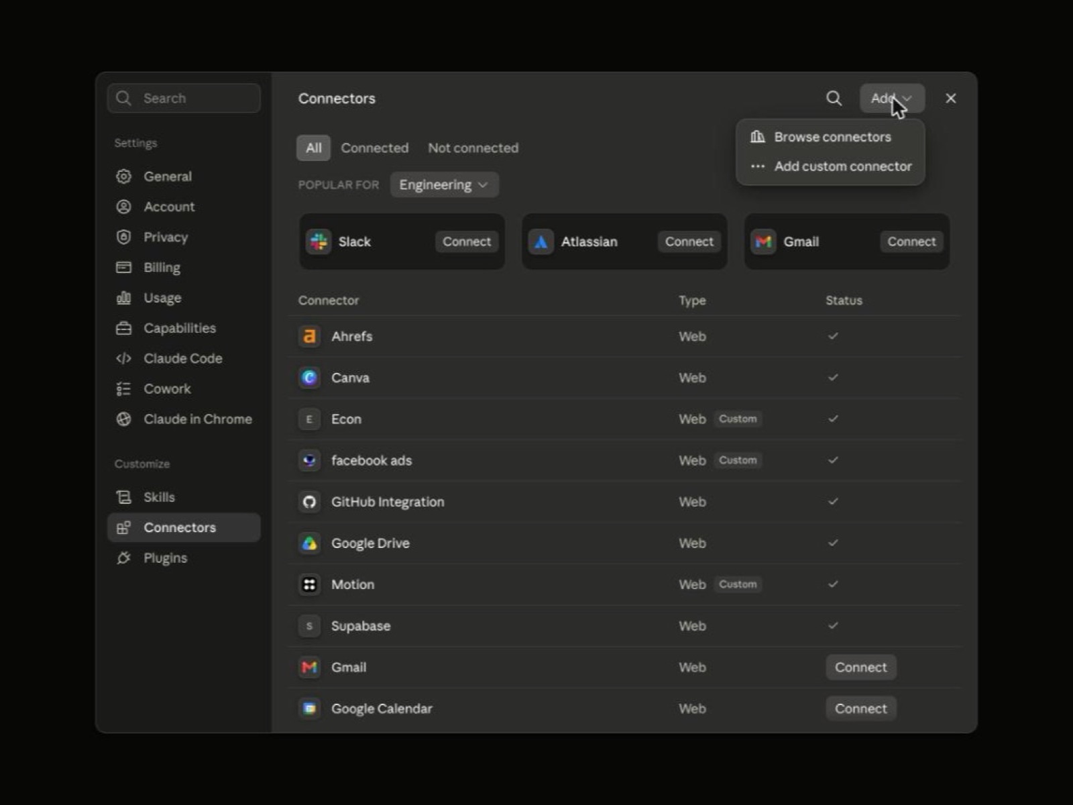
Task: Open Privacy settings
Action: (x=184, y=237)
